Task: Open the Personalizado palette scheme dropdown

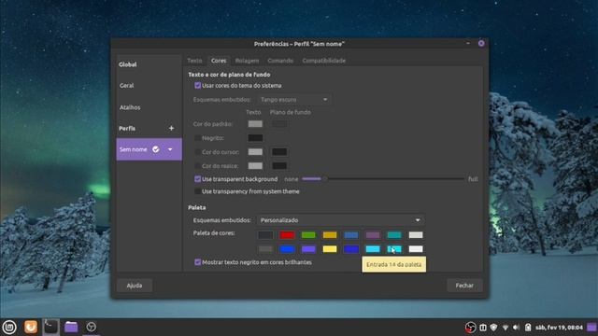Action: point(340,220)
